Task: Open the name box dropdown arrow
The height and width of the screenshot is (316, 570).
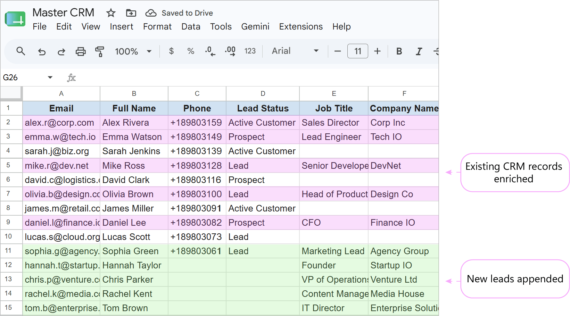Action: coord(50,77)
